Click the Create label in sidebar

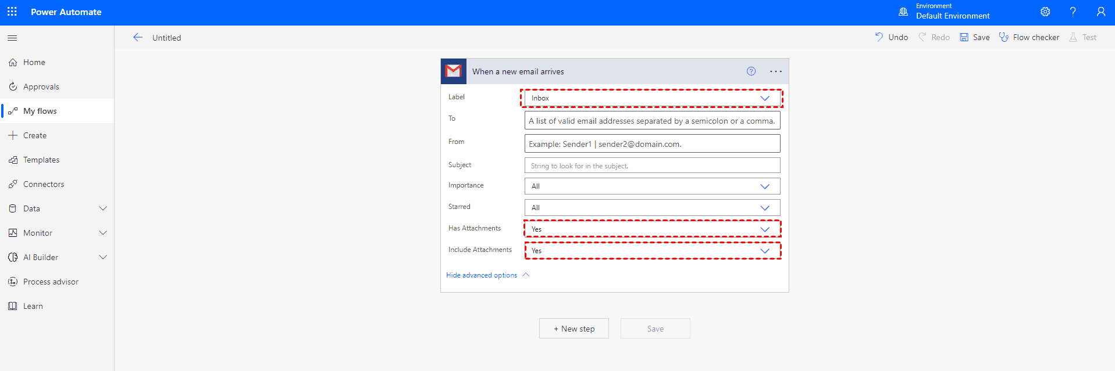coord(35,135)
